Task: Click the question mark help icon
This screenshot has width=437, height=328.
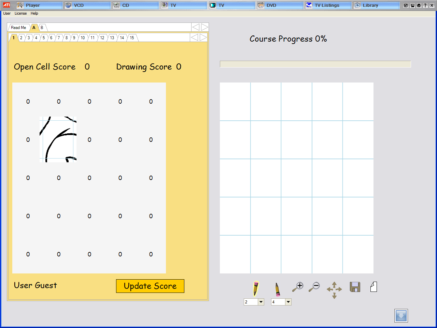Action: (425, 5)
